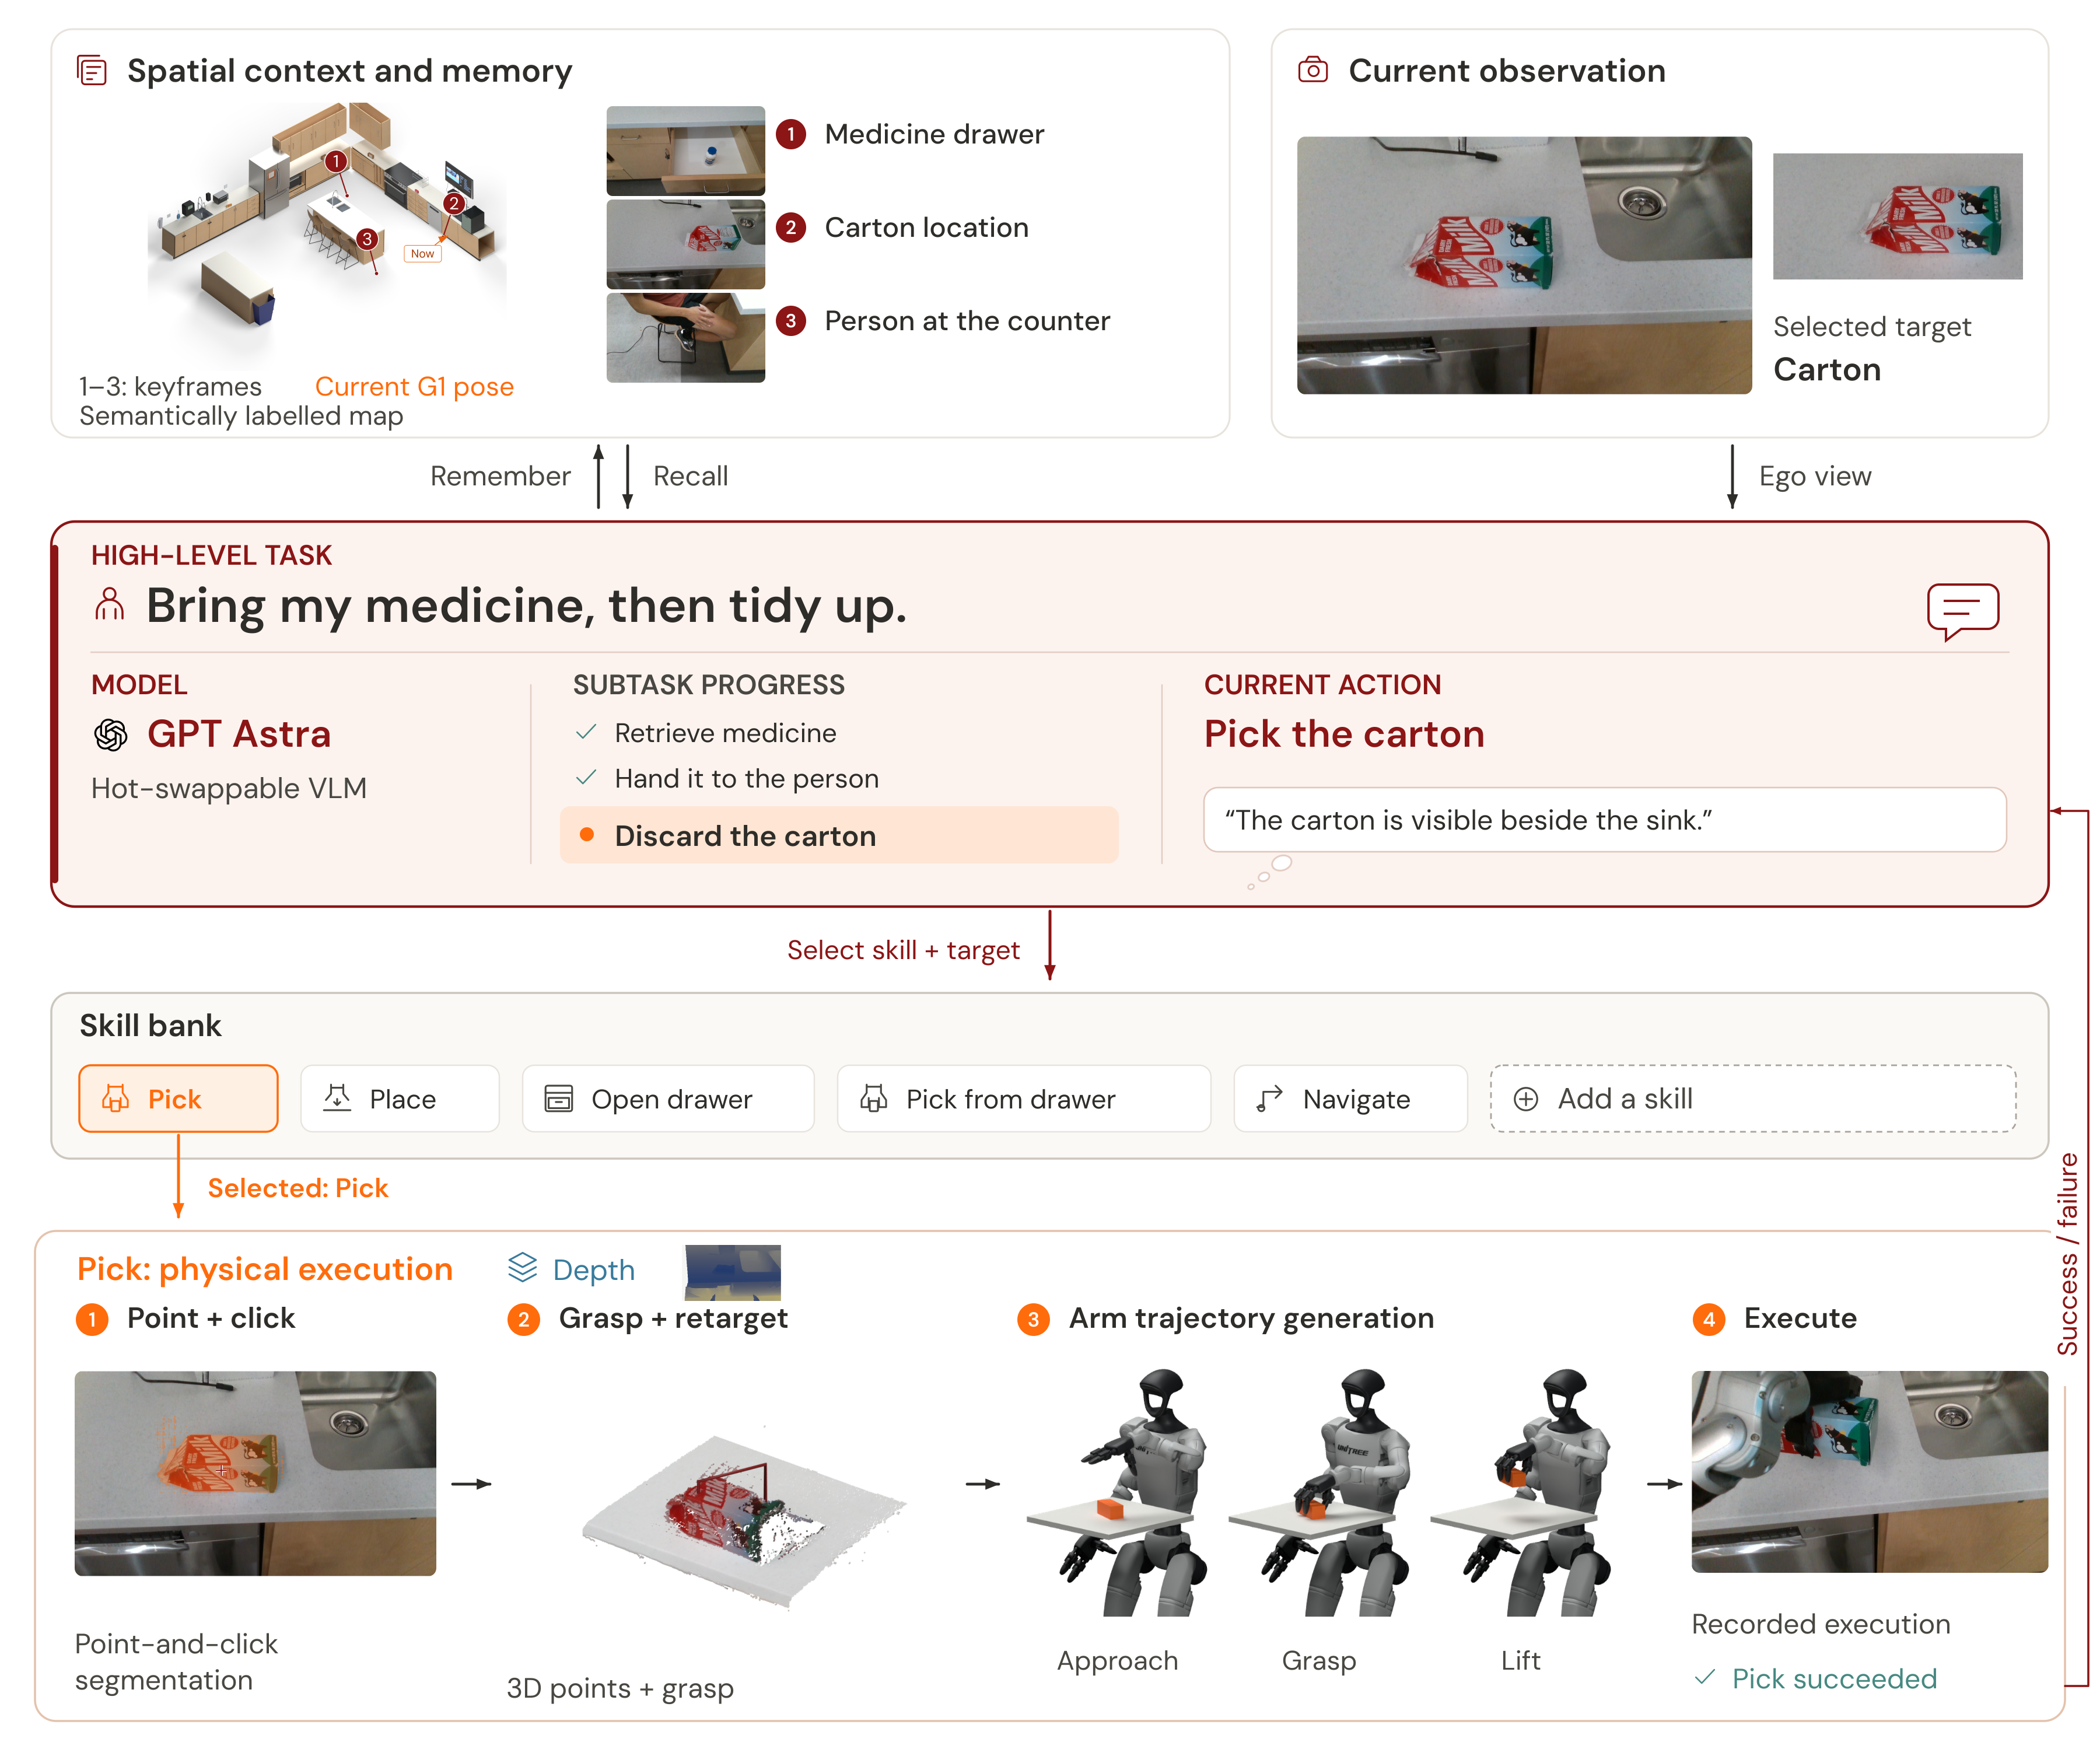2100x1763 pixels.
Task: Click the Depth layers icon
Action: (522, 1267)
